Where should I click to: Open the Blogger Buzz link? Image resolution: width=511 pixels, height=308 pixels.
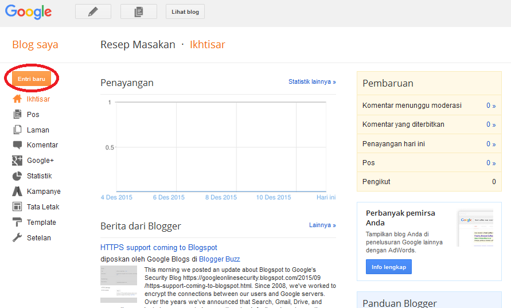click(x=219, y=259)
